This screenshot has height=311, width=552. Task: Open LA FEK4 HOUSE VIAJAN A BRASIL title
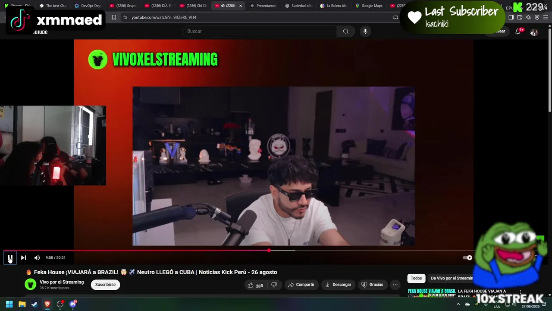click(x=482, y=293)
